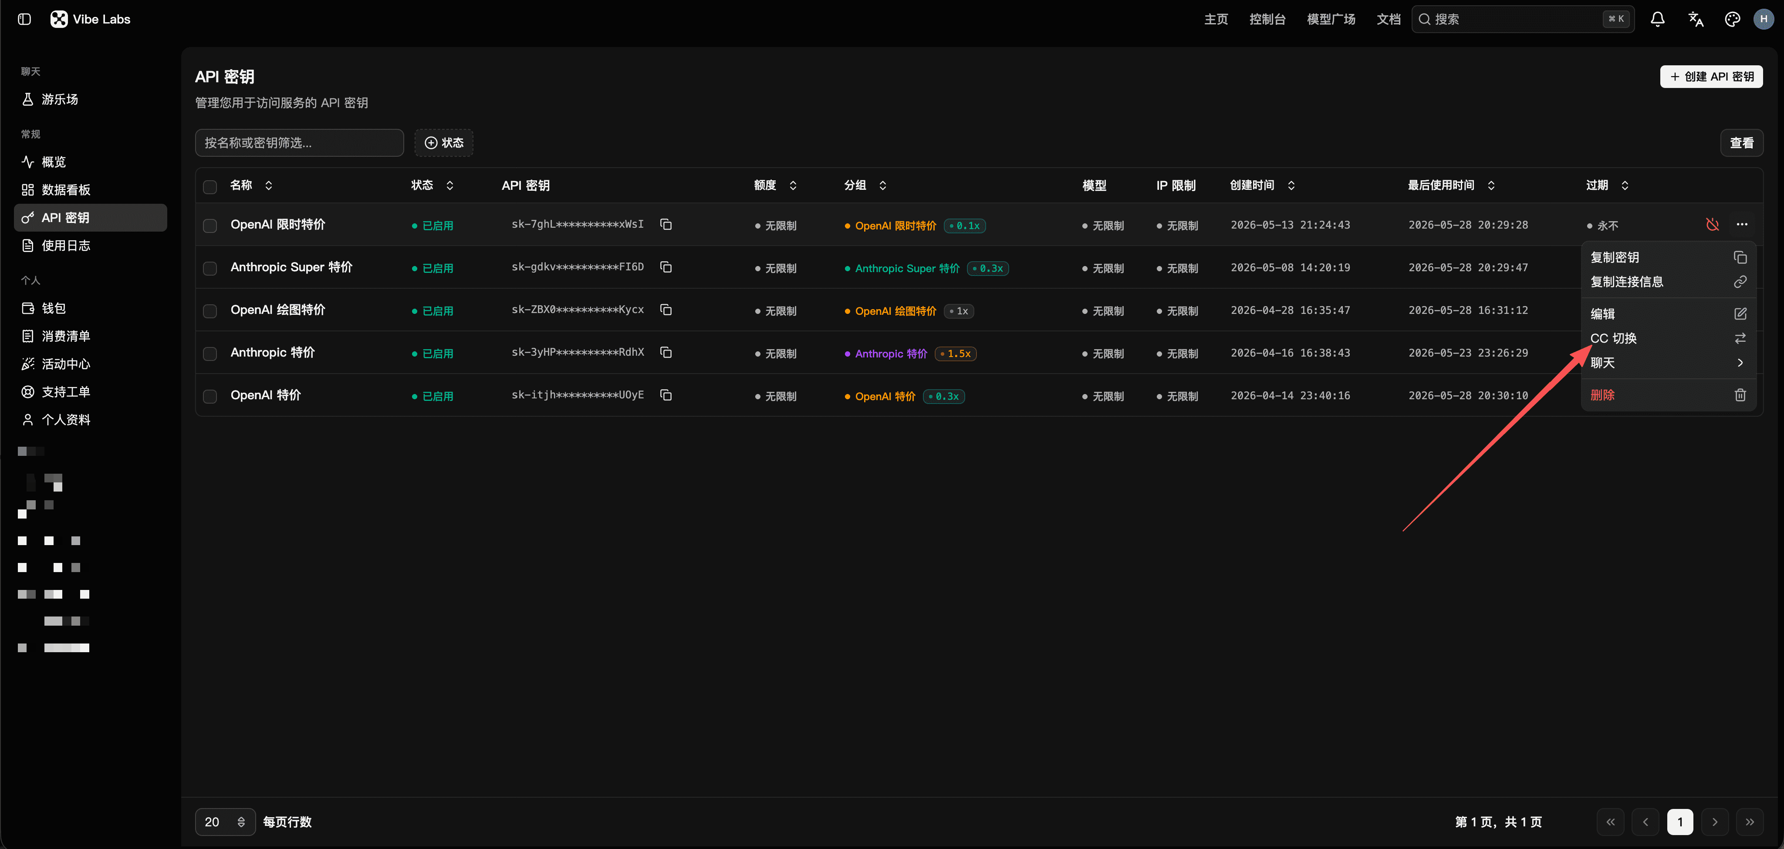Check the OpenAI 绘图特价 row checkbox
This screenshot has width=1784, height=849.
pyautogui.click(x=210, y=311)
